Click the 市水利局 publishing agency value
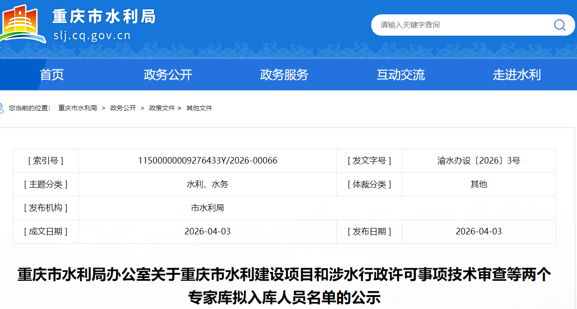The width and height of the screenshot is (577, 309). point(208,208)
